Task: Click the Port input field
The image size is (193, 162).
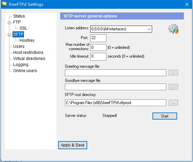Action: pos(98,38)
